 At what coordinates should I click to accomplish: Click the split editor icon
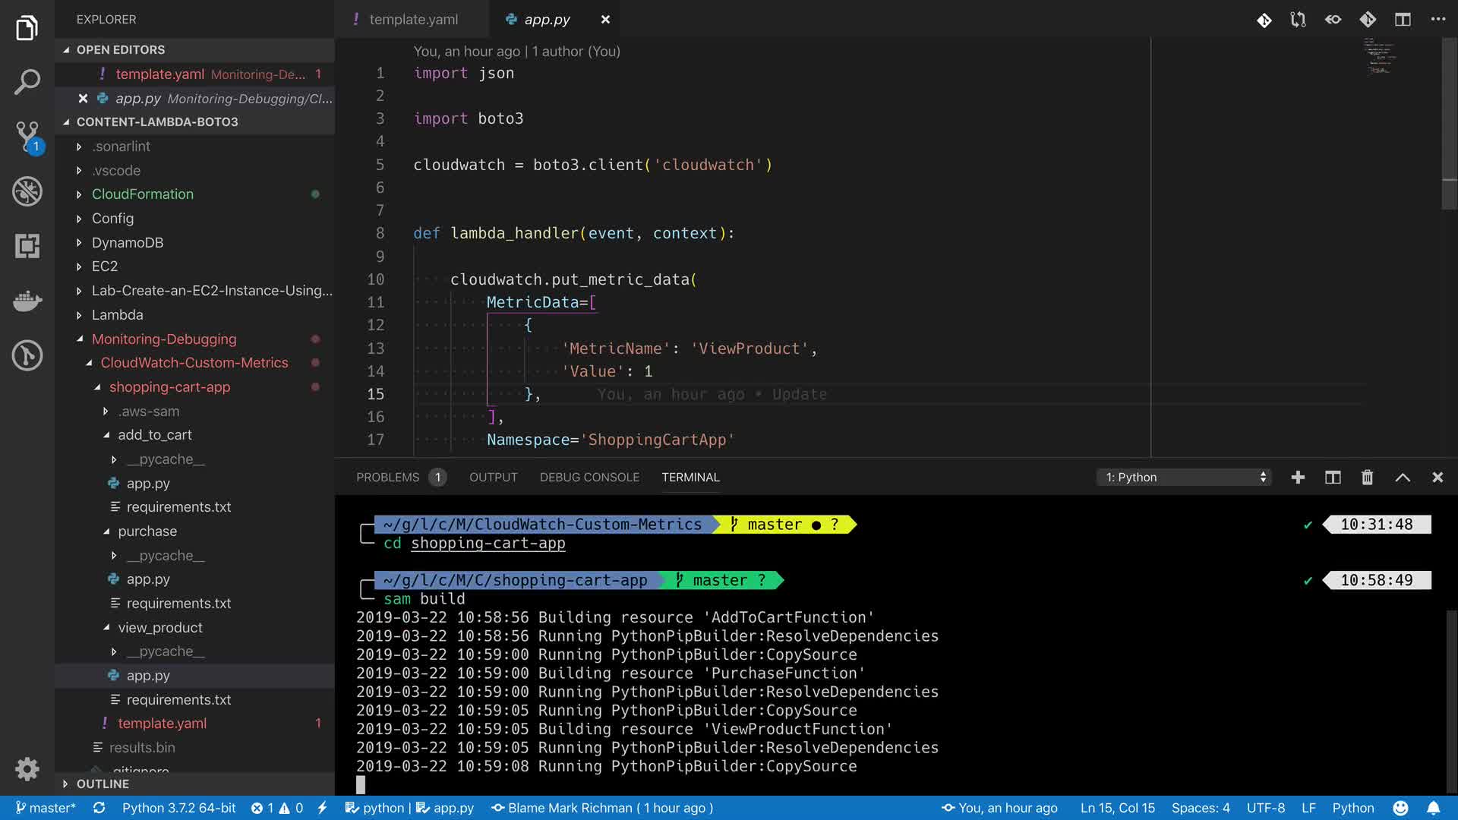pos(1403,20)
